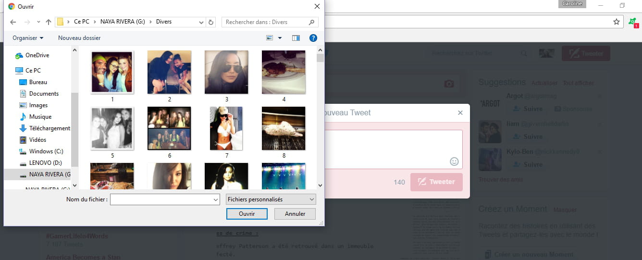Open the view options dropdown arrow
The height and width of the screenshot is (260, 642).
[280, 38]
